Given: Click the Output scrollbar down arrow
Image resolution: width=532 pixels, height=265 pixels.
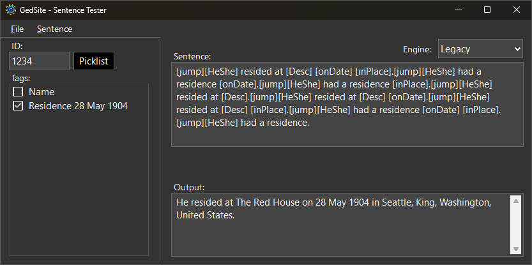Looking at the screenshot, I should click(x=516, y=248).
